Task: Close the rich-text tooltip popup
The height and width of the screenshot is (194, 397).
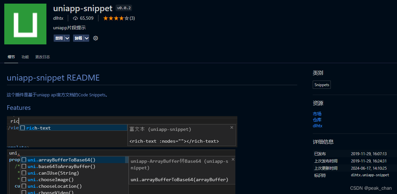Action: coord(231,127)
